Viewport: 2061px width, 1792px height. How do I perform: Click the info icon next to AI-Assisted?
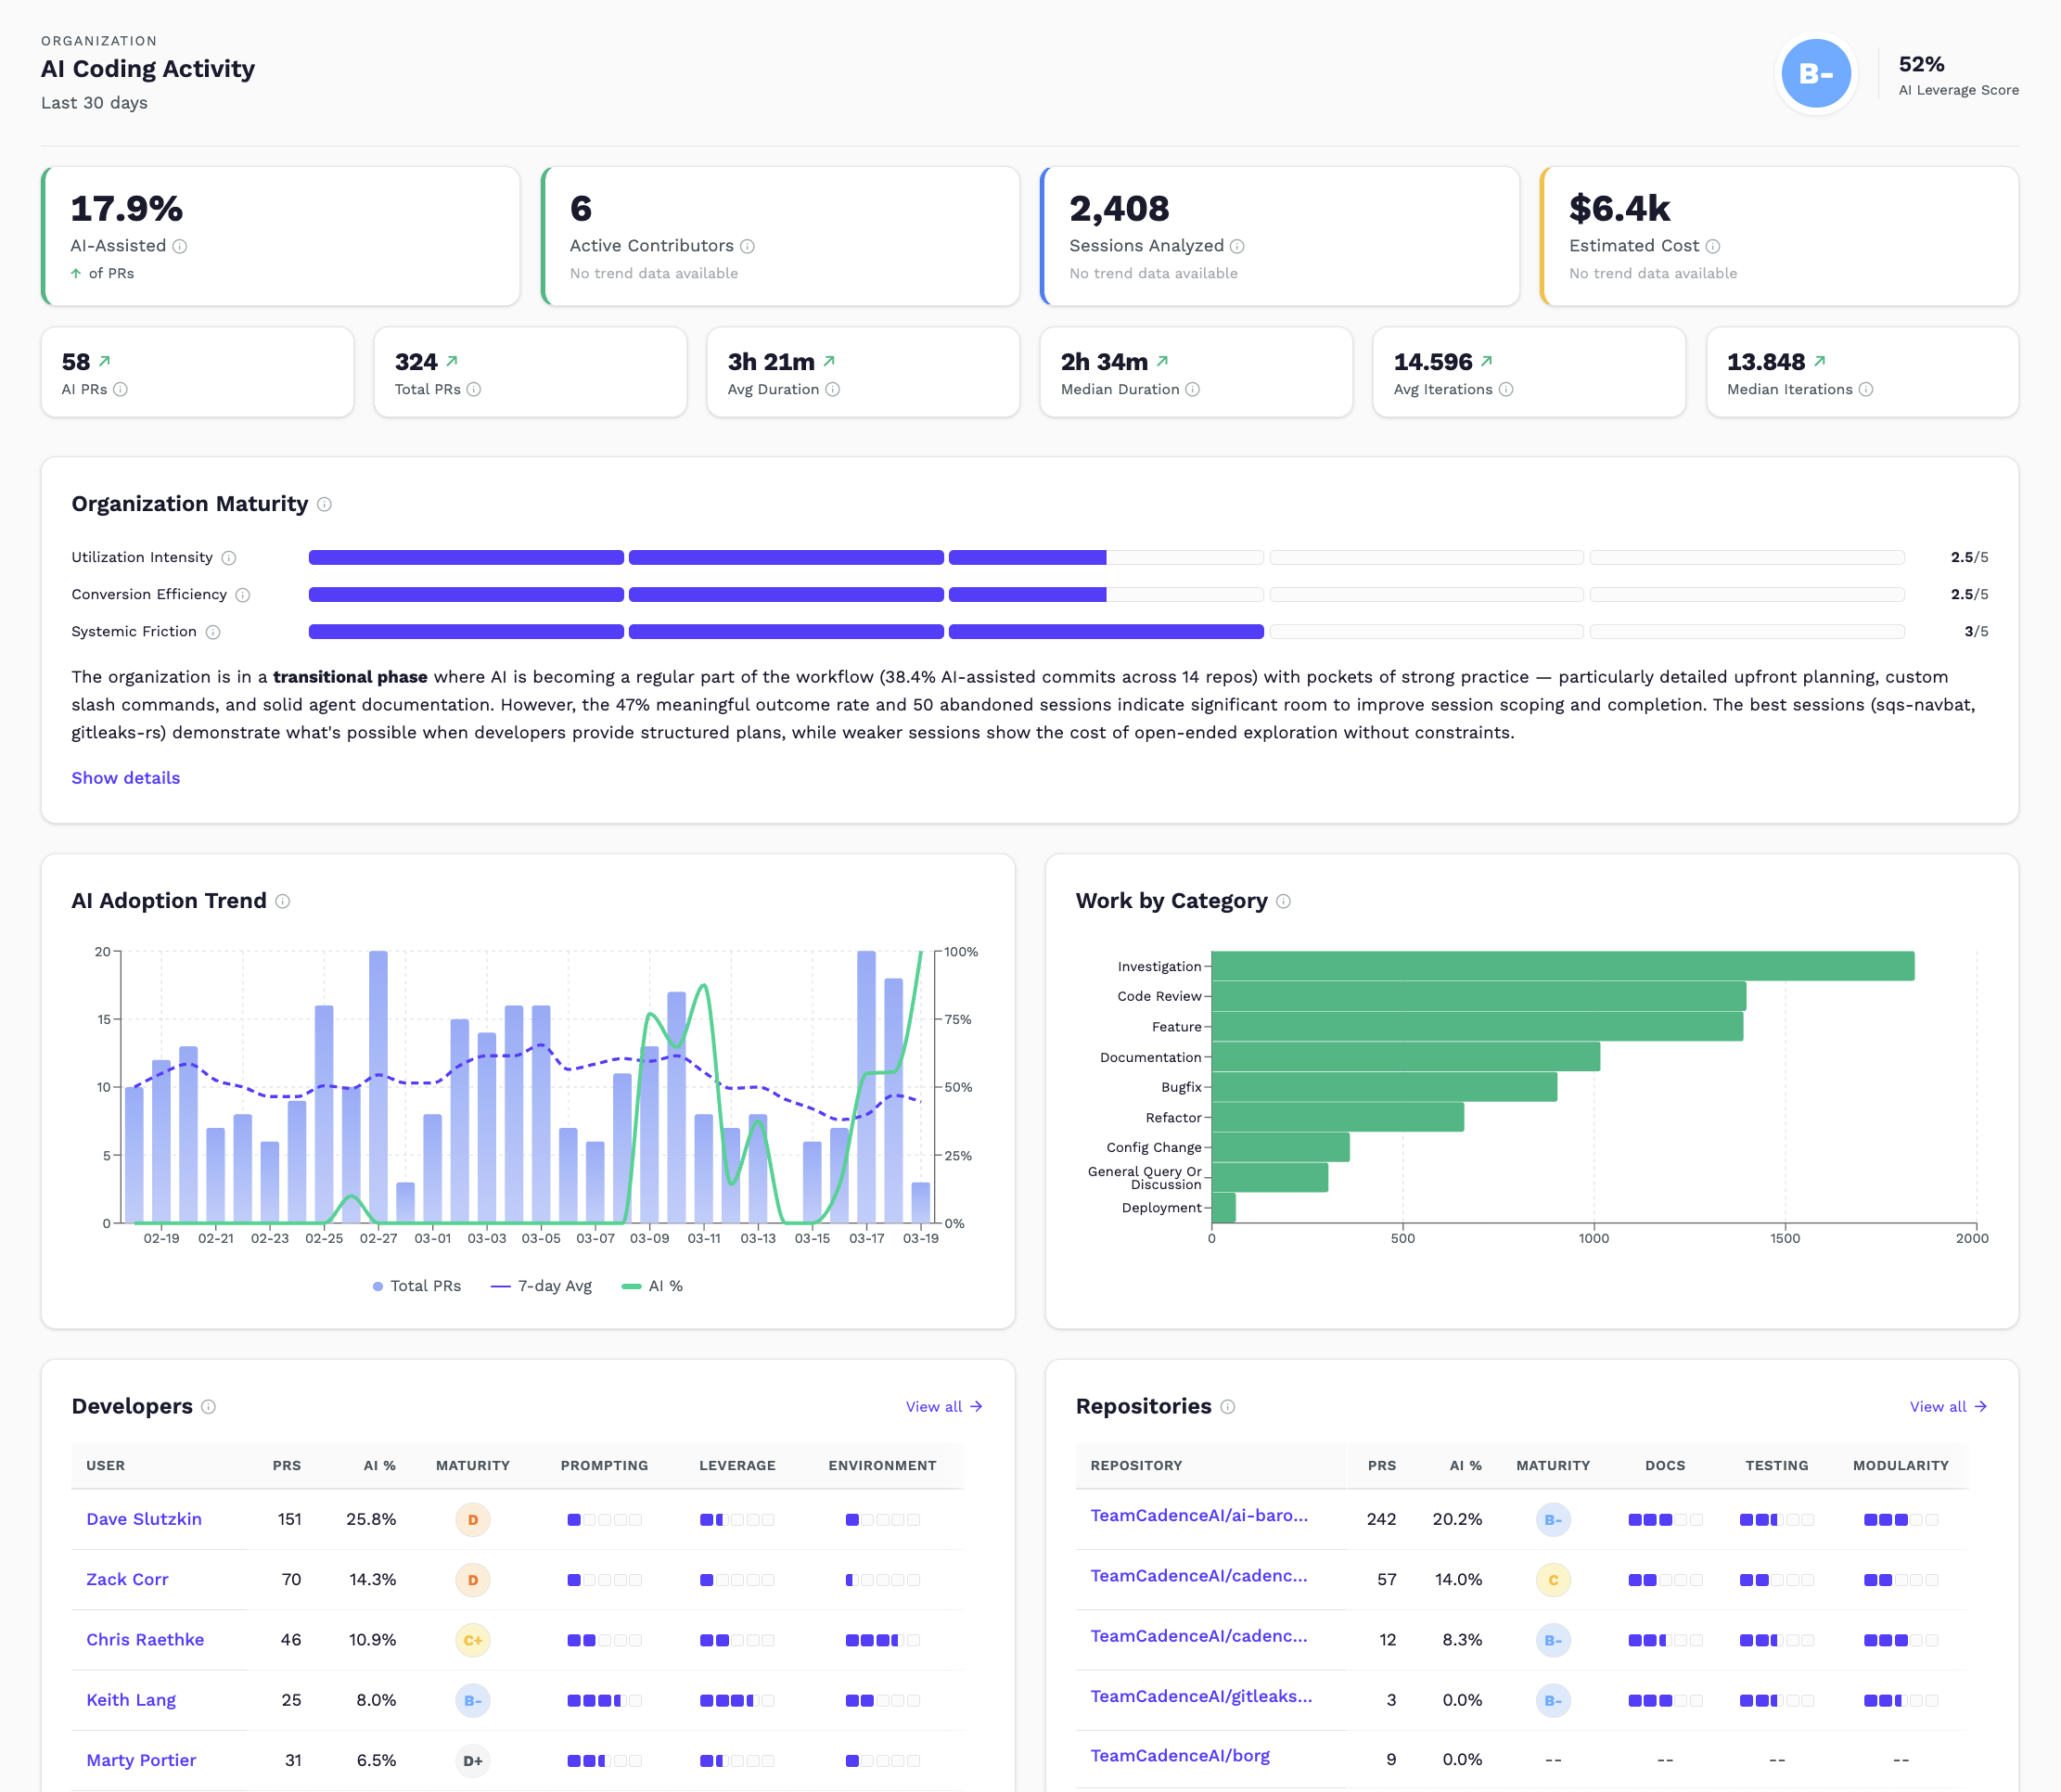(180, 246)
